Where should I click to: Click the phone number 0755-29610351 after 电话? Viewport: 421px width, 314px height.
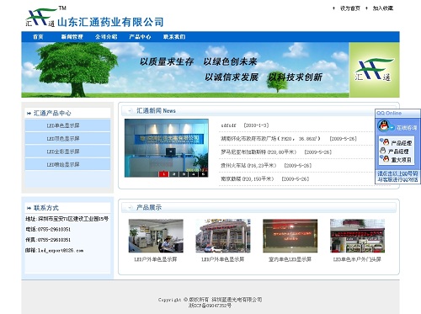pyautogui.click(x=54, y=229)
